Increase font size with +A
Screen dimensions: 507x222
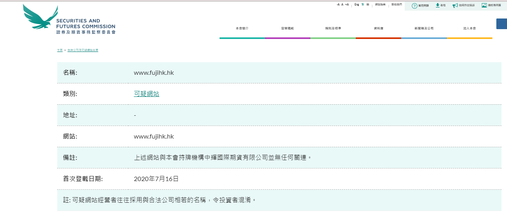(x=347, y=4)
